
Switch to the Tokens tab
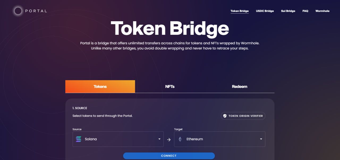click(100, 87)
